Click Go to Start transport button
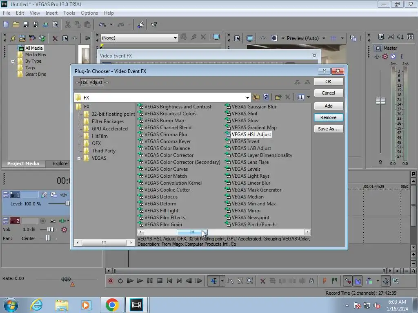This screenshot has height=313, width=418. coord(169,281)
